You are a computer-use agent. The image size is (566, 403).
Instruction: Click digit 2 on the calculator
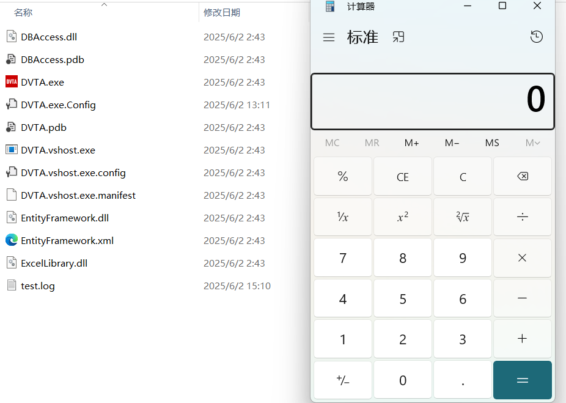click(x=403, y=339)
